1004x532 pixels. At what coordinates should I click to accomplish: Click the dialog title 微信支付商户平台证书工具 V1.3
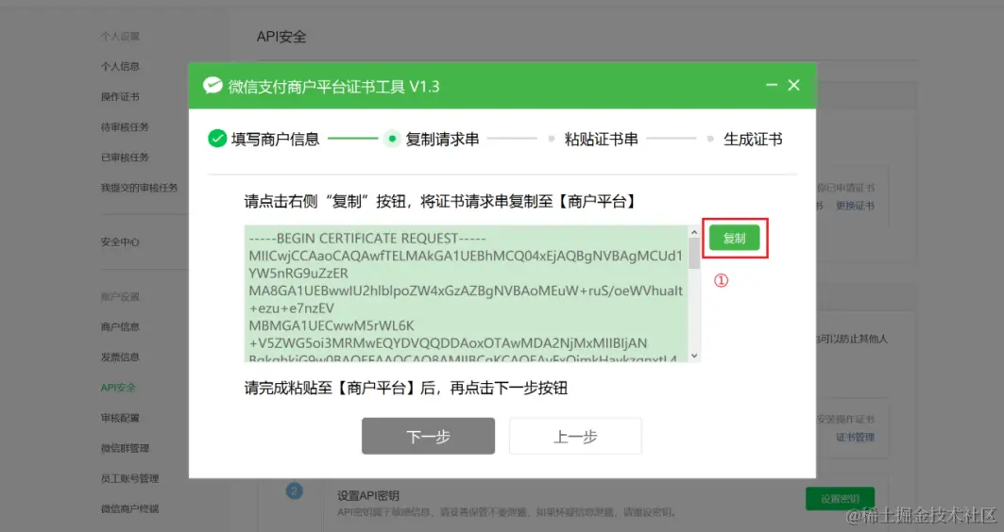point(333,87)
